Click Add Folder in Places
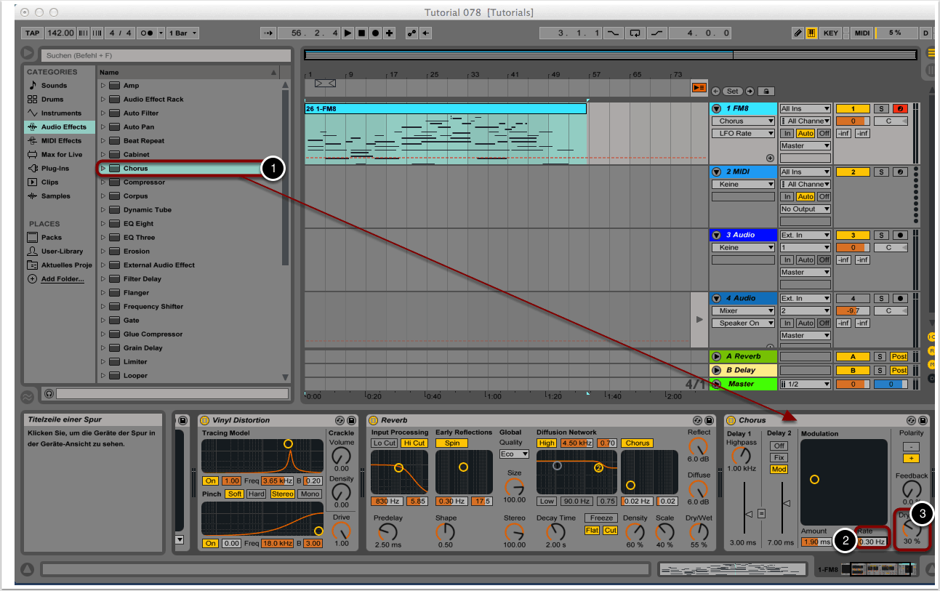The image size is (940, 591). [x=62, y=279]
